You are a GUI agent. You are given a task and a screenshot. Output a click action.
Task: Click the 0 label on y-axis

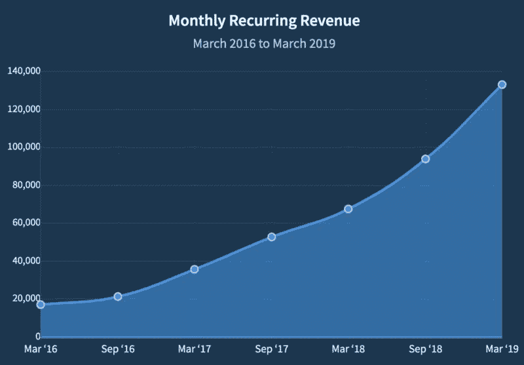click(x=38, y=336)
